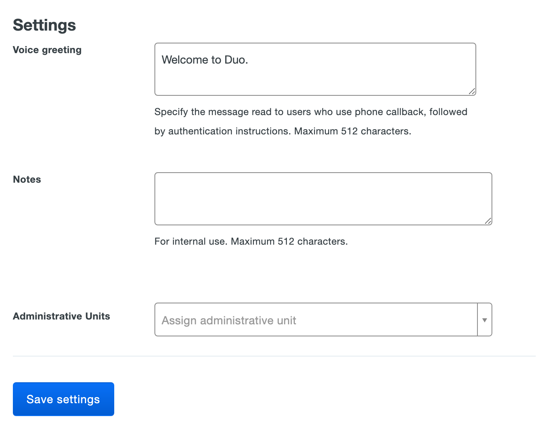Click the dropdown caret beside Administrative Units field
Screen dimensions: 543x437
click(485, 320)
